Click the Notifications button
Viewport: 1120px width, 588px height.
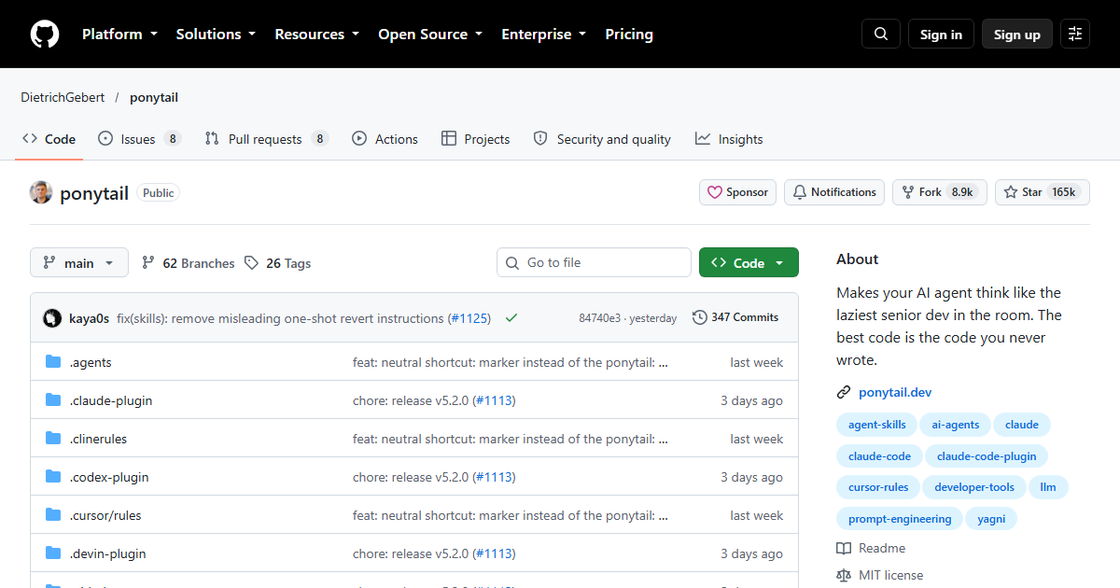[834, 192]
